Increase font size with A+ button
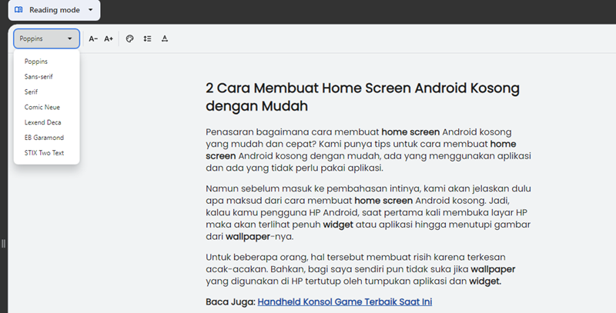The image size is (616, 313). click(x=109, y=38)
